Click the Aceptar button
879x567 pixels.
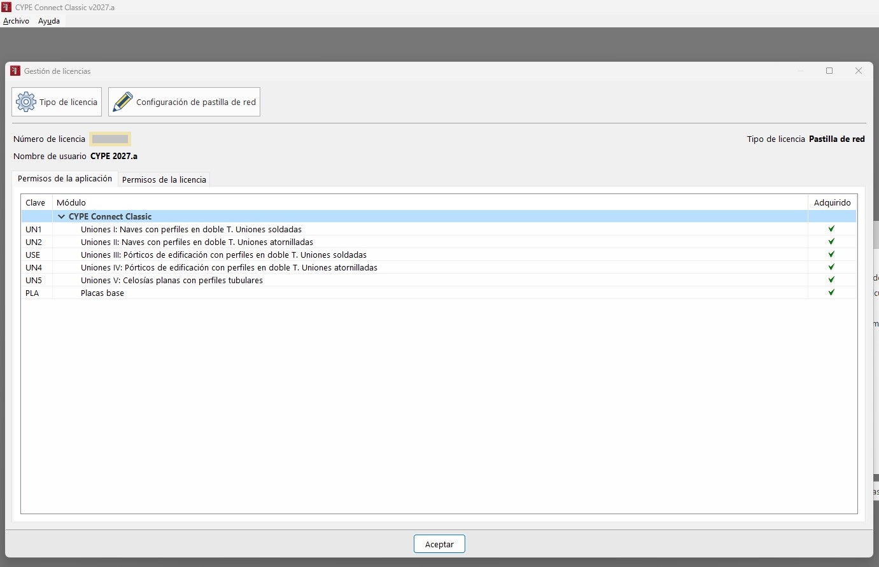coord(439,544)
